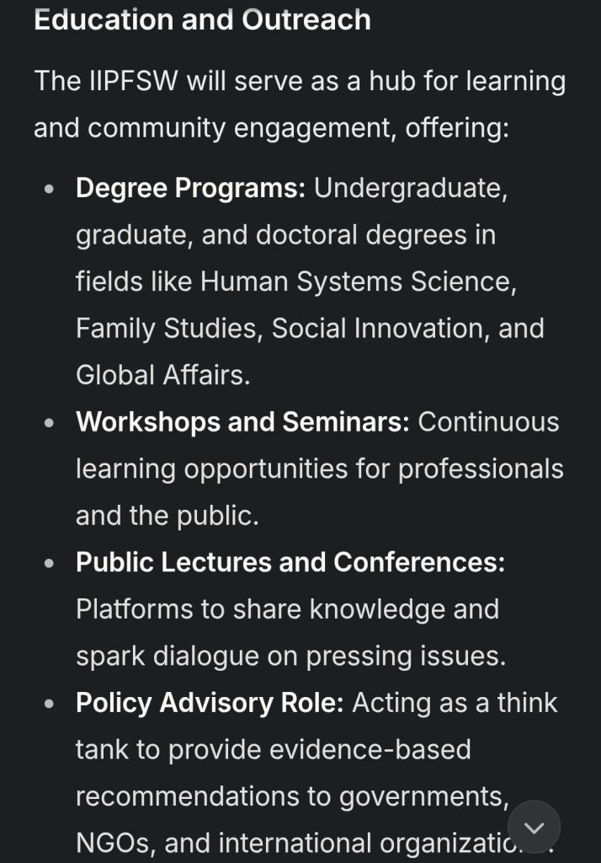Click the "Workshops and Seminars:" bold label
The height and width of the screenshot is (863, 601).
click(242, 421)
